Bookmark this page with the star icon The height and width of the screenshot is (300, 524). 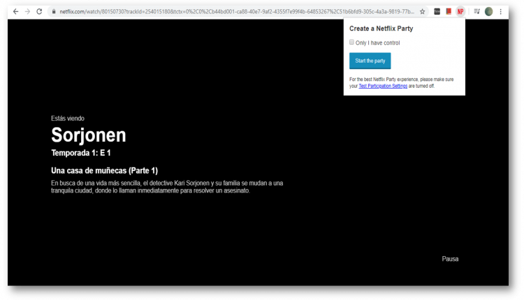422,12
